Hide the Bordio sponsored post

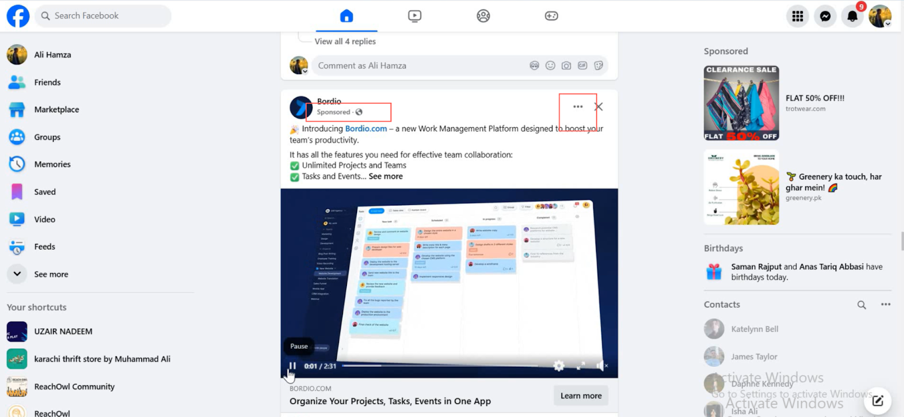click(599, 107)
